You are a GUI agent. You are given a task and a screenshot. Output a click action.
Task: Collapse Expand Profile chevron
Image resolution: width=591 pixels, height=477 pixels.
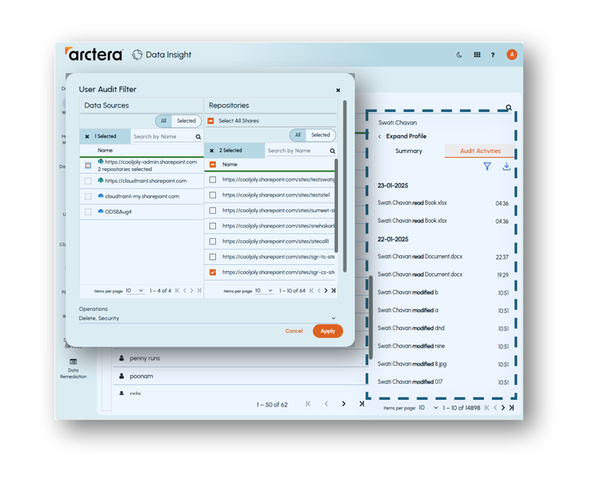coord(380,136)
